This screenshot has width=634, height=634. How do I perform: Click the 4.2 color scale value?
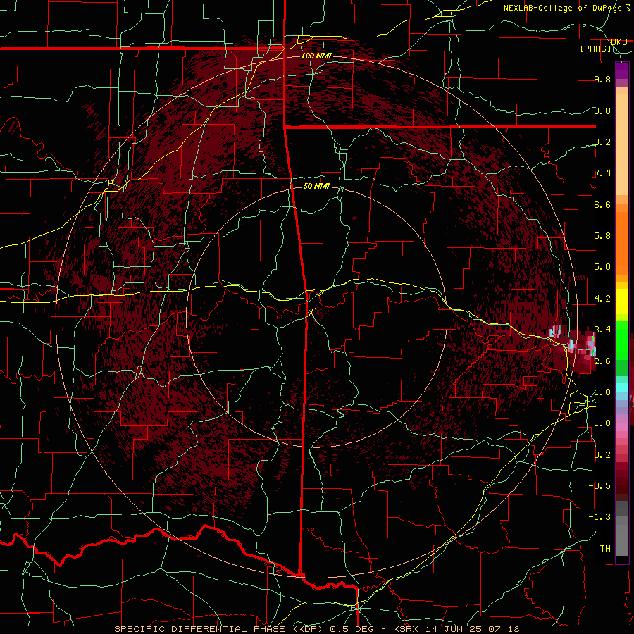602,299
